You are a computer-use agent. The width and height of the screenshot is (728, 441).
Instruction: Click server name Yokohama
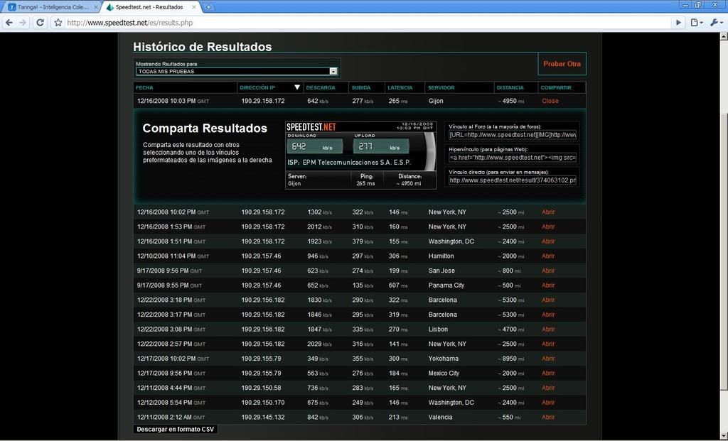pos(444,359)
